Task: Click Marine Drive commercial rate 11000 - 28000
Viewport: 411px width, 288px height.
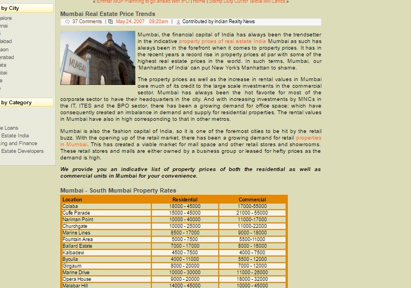Action: coord(252,273)
